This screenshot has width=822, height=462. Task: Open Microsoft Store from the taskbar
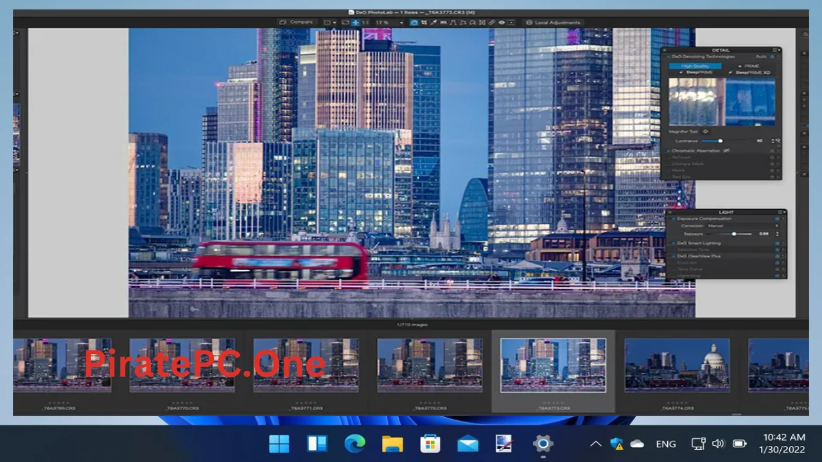430,443
